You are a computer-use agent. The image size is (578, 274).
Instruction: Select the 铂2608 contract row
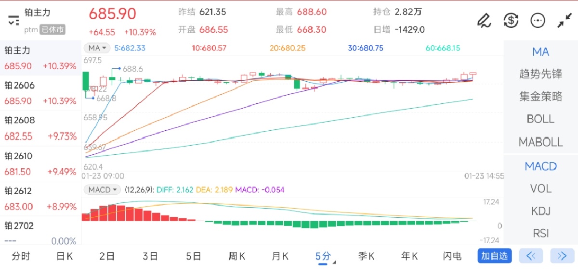[x=40, y=128]
